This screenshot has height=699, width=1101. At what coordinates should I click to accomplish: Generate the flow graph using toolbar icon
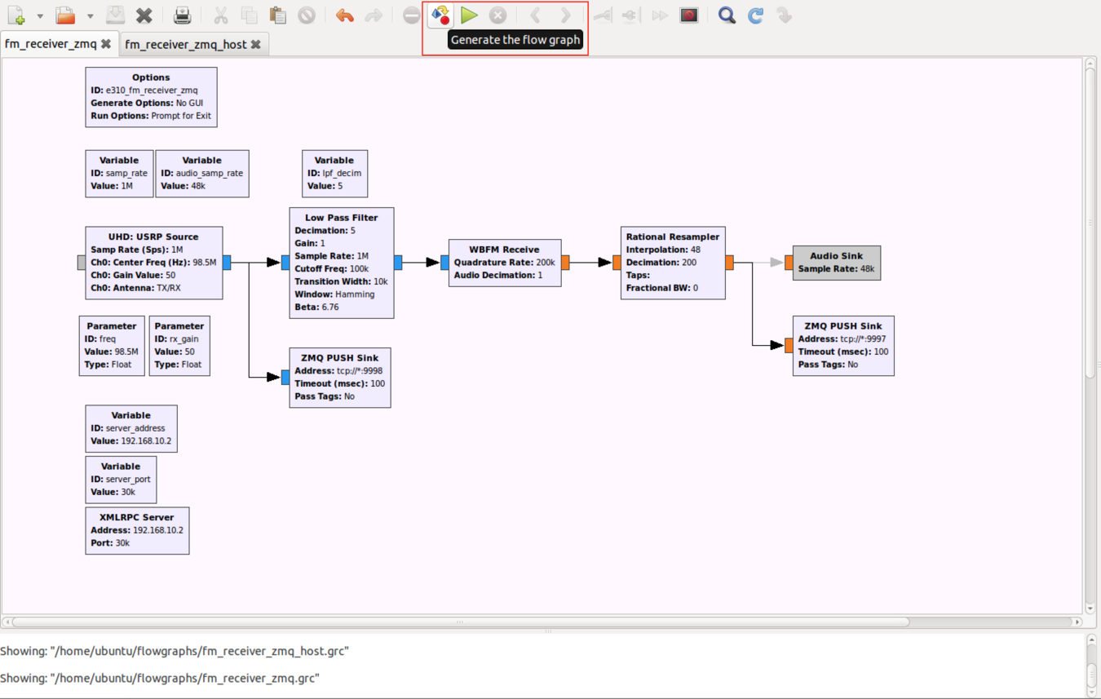pyautogui.click(x=440, y=15)
